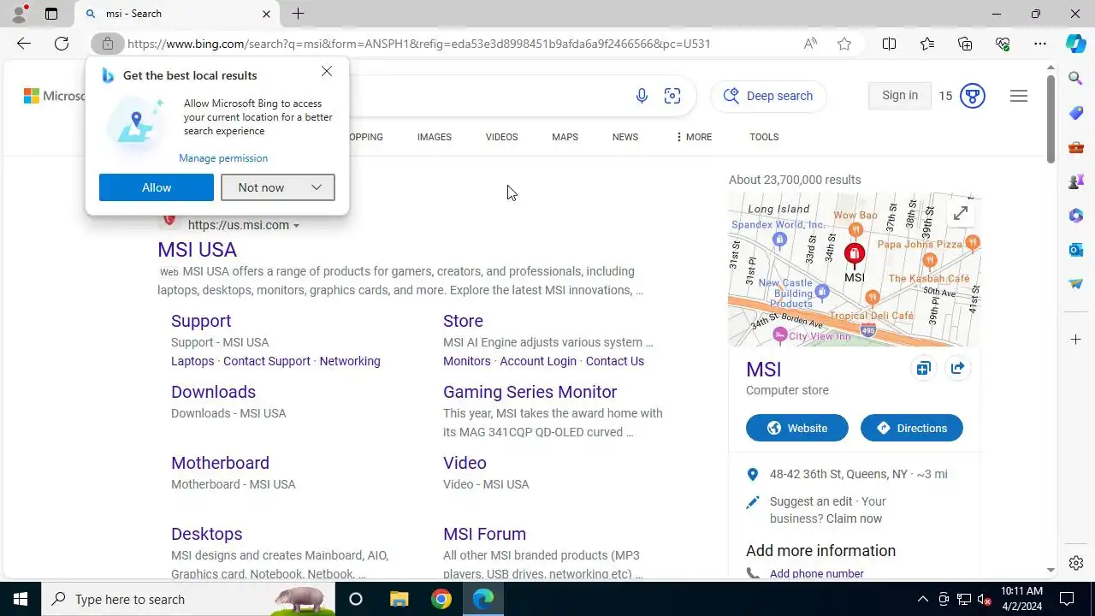Image resolution: width=1095 pixels, height=616 pixels.
Task: Search using an image icon
Action: coord(672,96)
